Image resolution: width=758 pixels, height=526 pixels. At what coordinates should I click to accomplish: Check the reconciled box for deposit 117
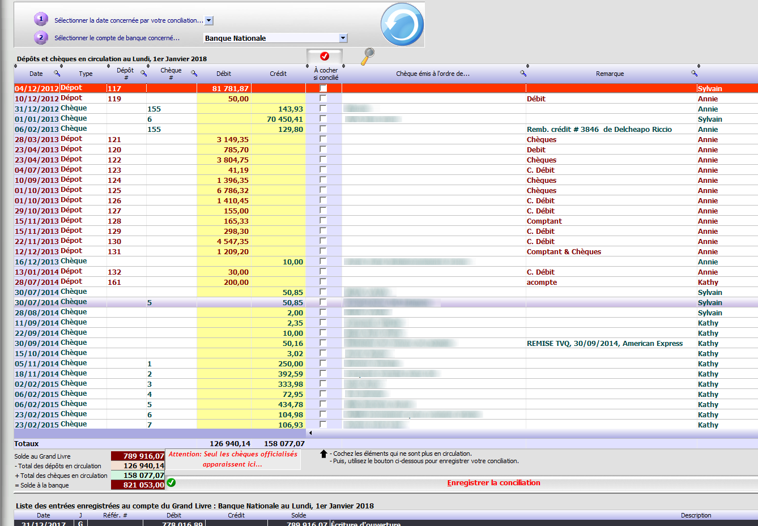323,88
